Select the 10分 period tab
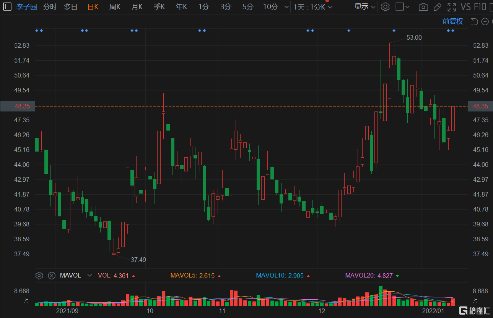493x318 pixels. click(270, 6)
